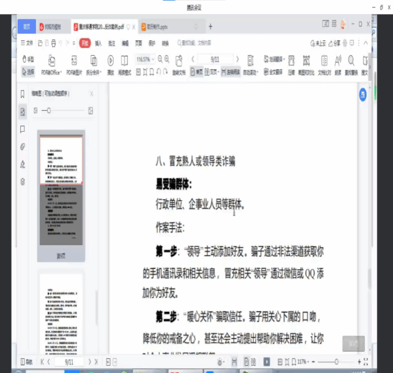
Task: Toggle continuous reading (连续阅读) mode
Action: coord(224,72)
